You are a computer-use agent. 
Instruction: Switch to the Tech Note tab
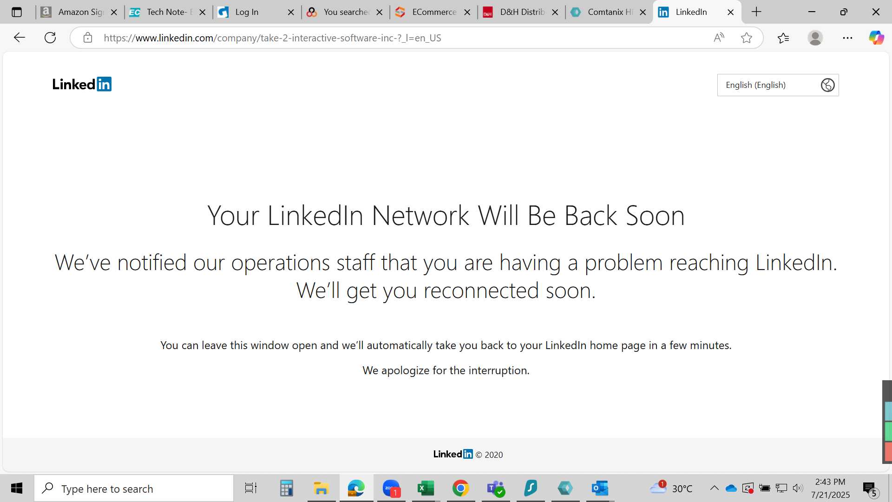[x=167, y=12]
